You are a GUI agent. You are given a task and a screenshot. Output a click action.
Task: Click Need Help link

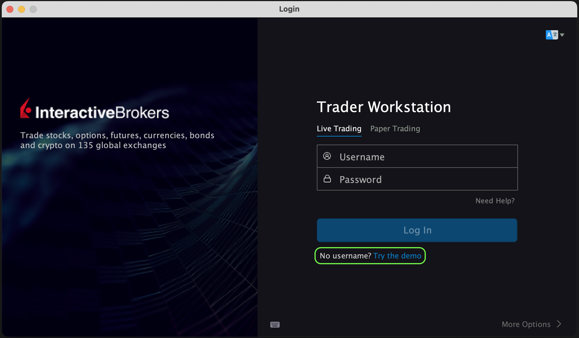pyautogui.click(x=495, y=200)
